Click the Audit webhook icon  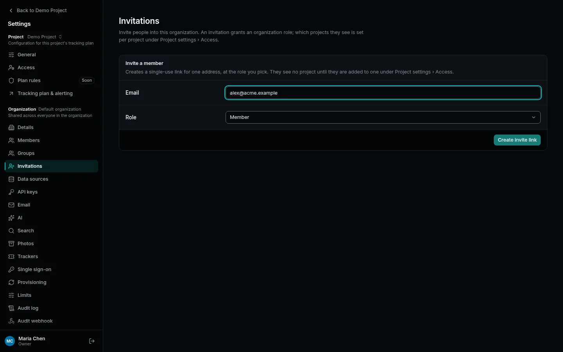click(11, 321)
